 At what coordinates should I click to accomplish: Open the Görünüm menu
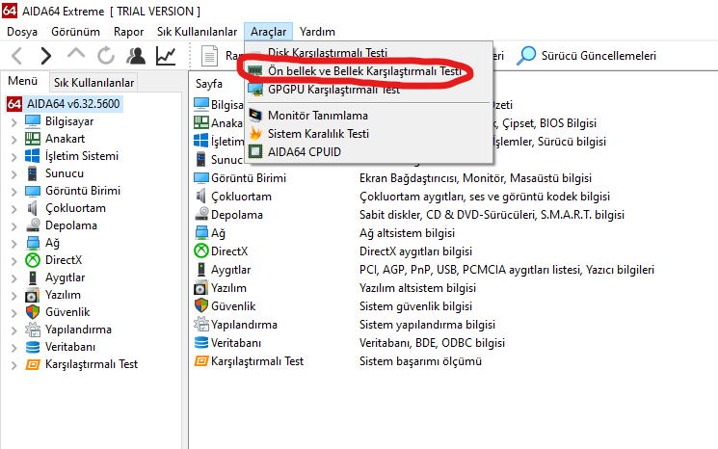click(x=75, y=32)
